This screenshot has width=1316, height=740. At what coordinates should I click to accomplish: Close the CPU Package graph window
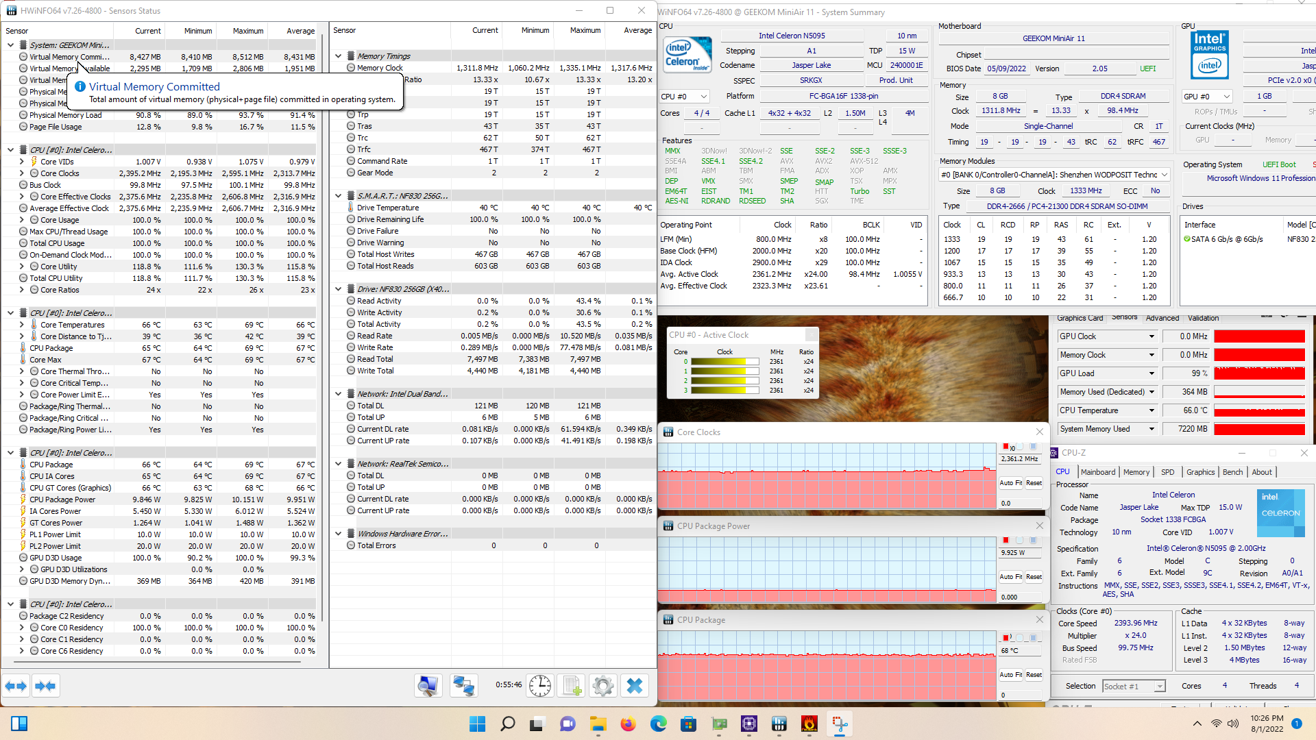1040,619
